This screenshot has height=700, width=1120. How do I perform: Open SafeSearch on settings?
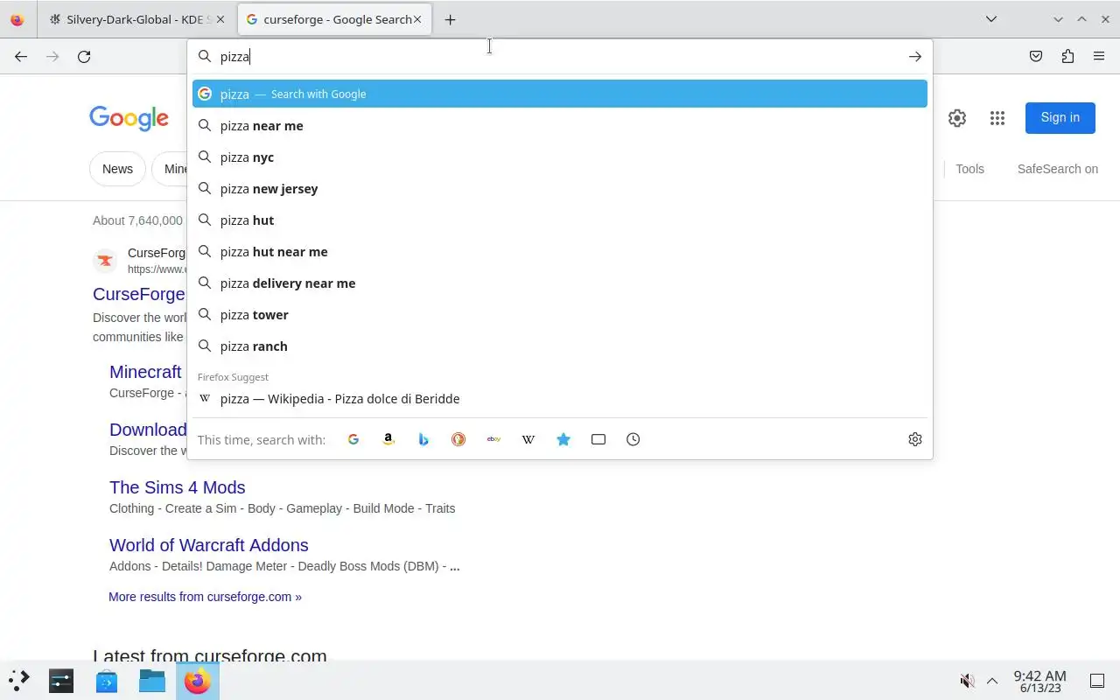click(1057, 169)
